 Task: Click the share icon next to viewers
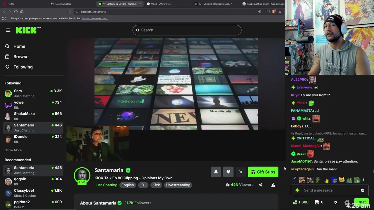click(x=261, y=185)
